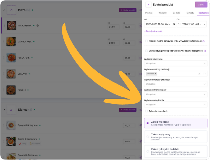Clear the Od start date with the X
Image resolution: width=210 pixels, height=160 pixels.
174,24
